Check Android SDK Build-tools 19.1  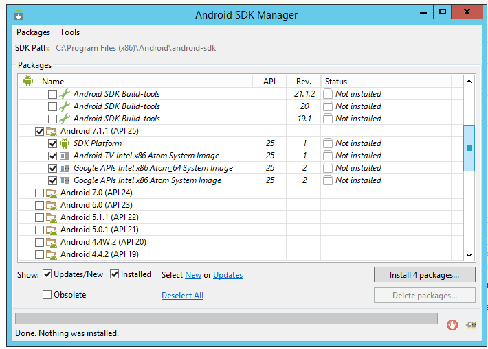[x=53, y=119]
